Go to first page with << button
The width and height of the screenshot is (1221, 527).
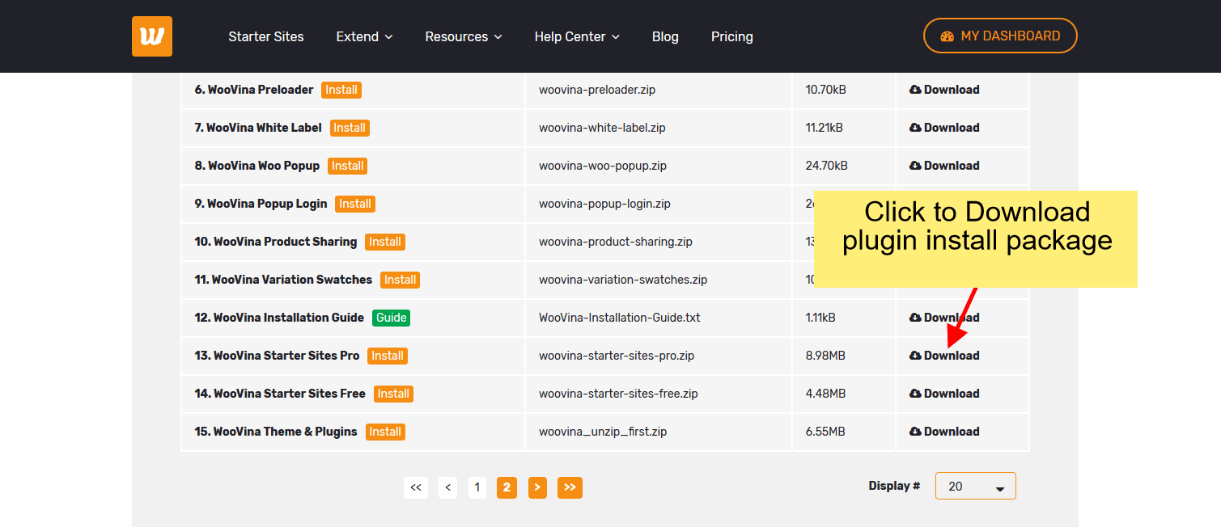(x=416, y=487)
